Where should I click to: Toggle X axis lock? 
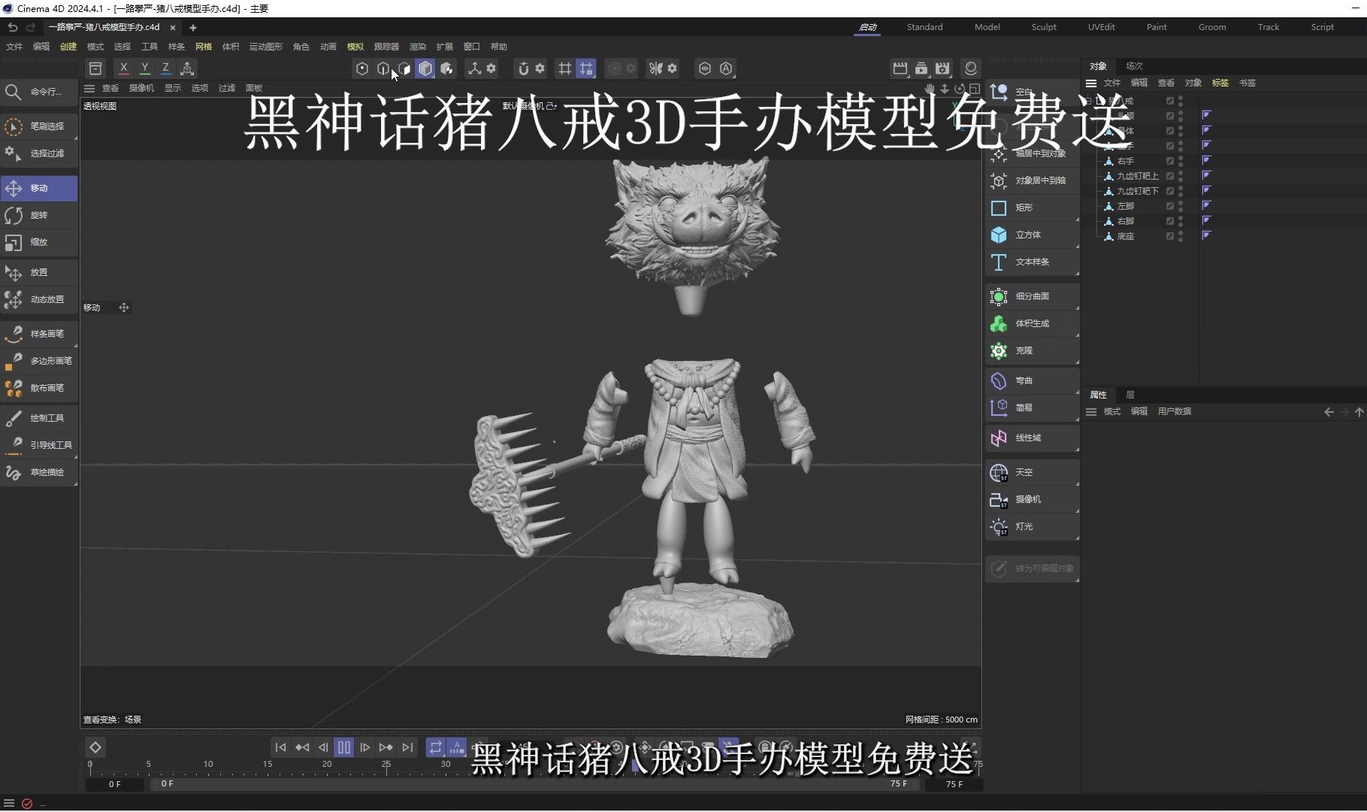pos(124,68)
